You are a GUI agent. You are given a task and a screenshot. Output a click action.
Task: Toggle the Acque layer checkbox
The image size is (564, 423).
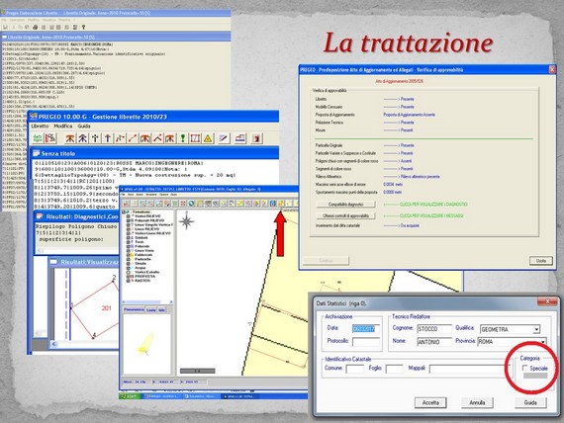click(x=129, y=268)
